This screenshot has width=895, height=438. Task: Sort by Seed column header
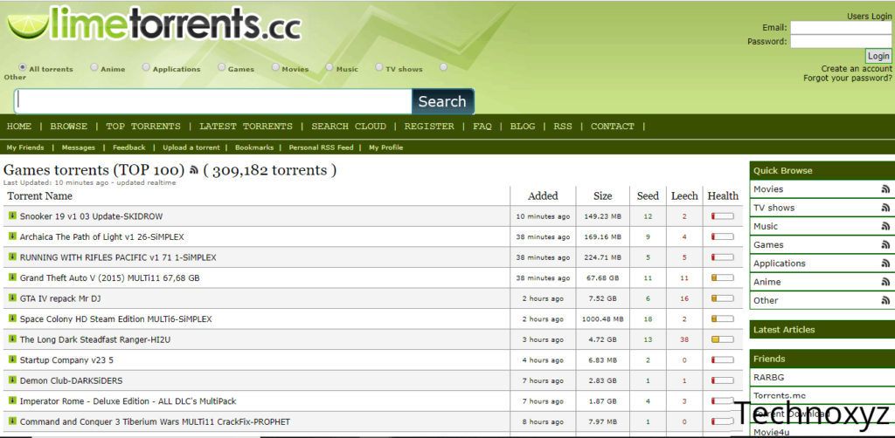click(x=648, y=196)
